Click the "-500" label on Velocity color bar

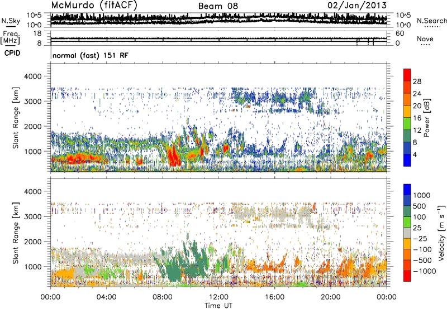point(422,260)
